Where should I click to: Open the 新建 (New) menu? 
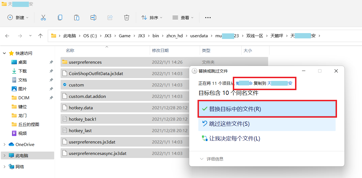[18, 18]
